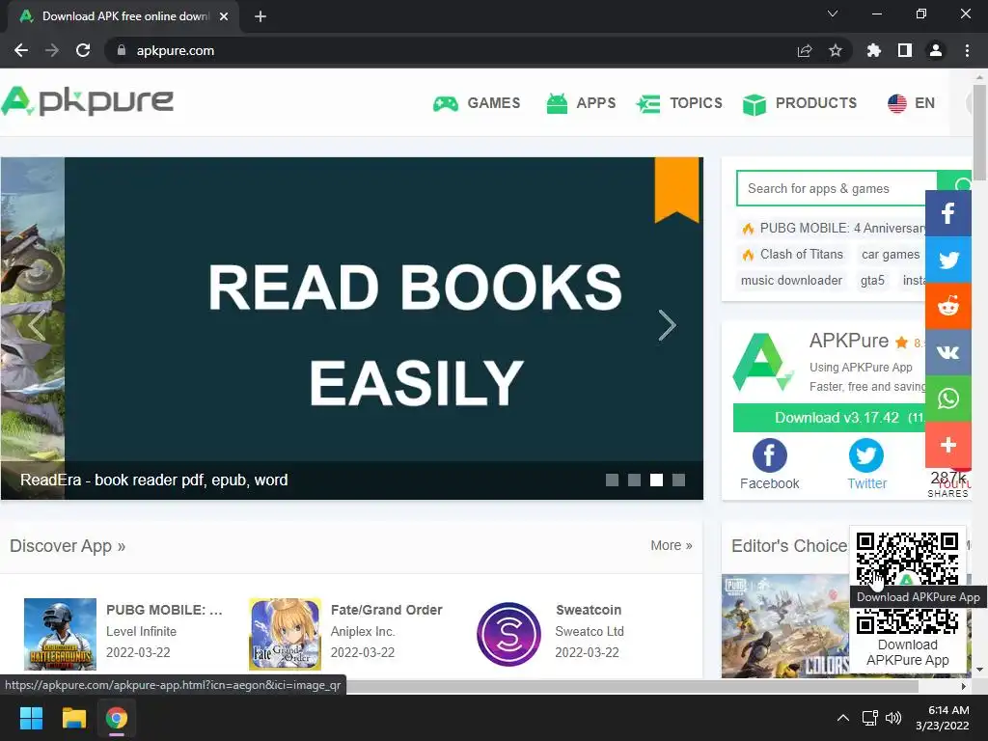
Task: Share via the WhatsApp sidebar button
Action: tap(948, 398)
